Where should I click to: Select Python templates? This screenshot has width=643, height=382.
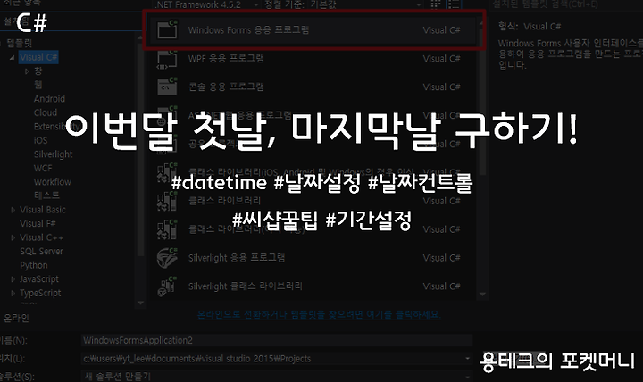(34, 266)
